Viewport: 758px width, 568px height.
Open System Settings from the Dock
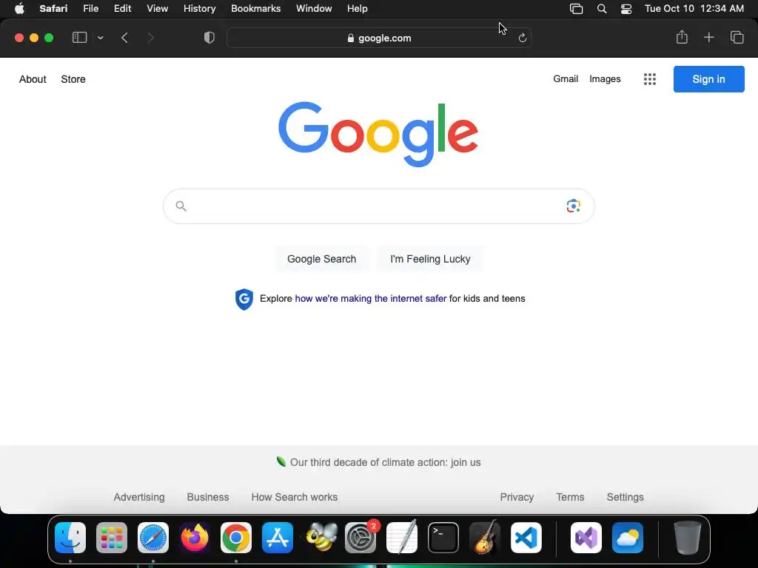(360, 538)
